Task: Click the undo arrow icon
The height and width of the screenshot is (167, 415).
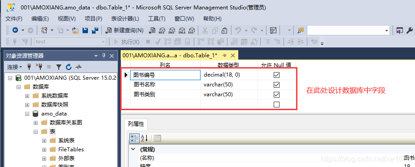Action: (x=238, y=30)
